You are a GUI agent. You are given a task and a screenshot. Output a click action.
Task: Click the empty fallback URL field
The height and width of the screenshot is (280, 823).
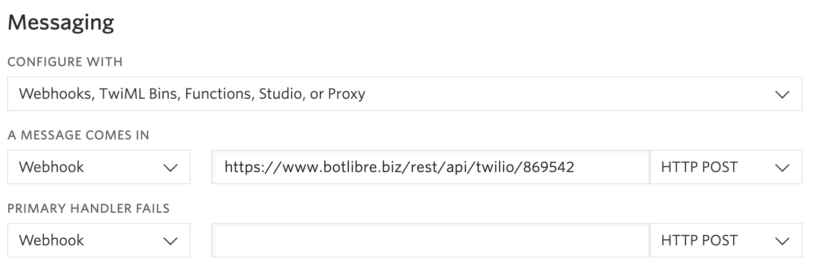tap(430, 240)
